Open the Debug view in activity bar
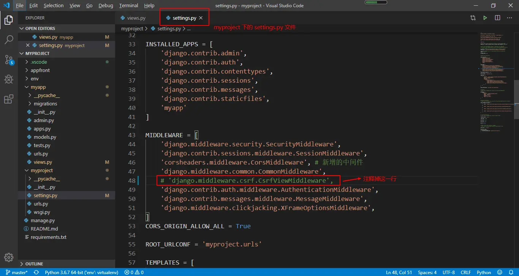Image resolution: width=519 pixels, height=276 pixels. tap(9, 79)
